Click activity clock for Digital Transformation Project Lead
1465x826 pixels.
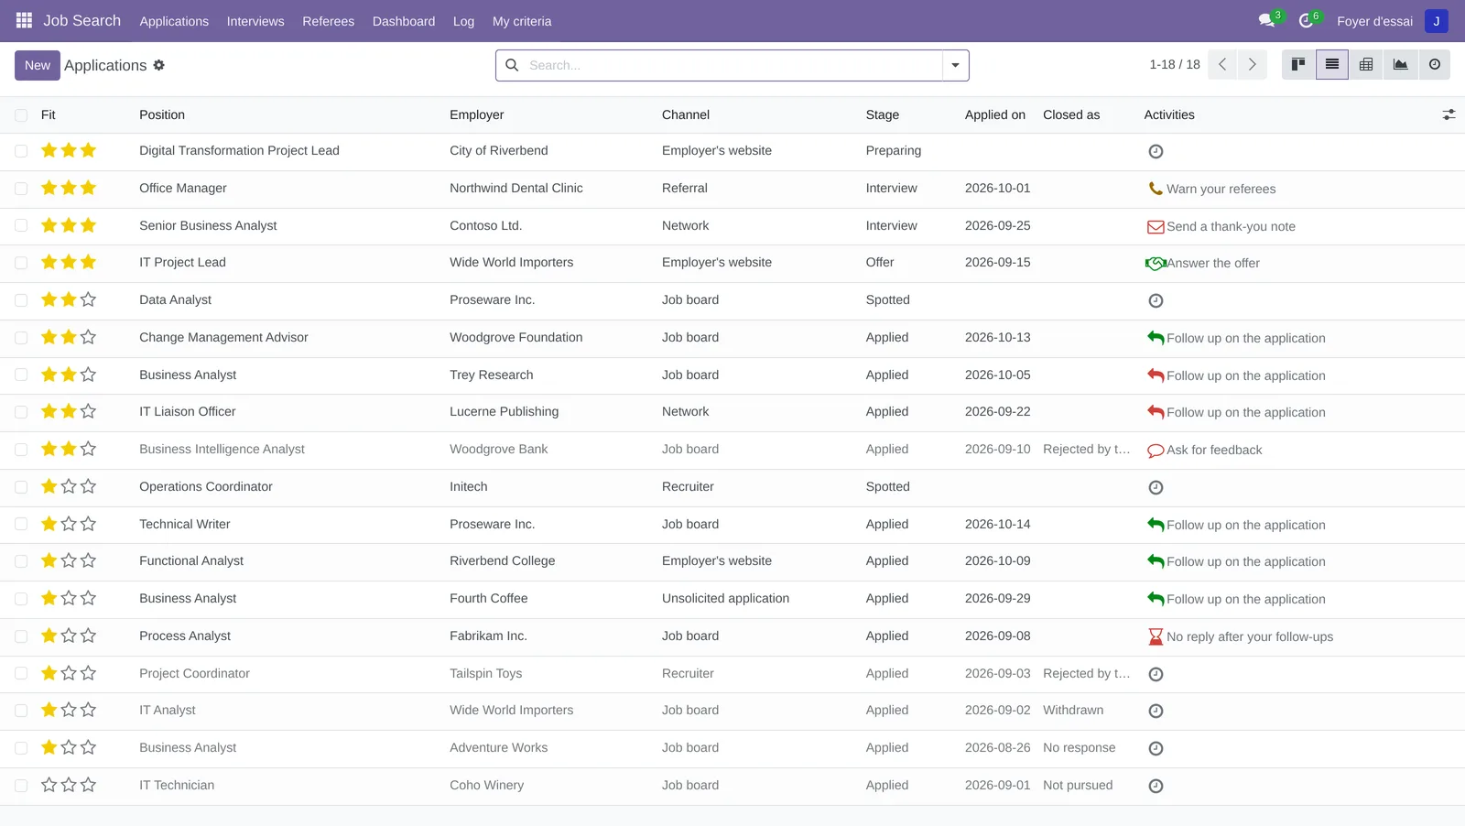click(1156, 151)
